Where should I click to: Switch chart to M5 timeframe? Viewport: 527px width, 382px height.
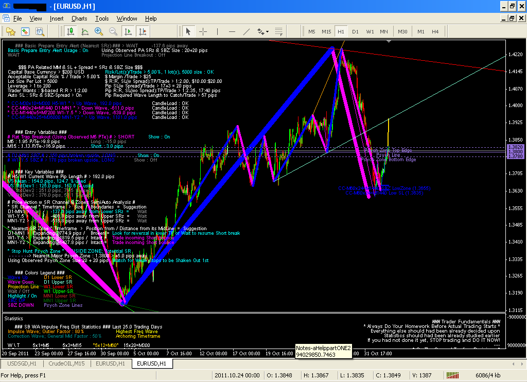pos(312,31)
